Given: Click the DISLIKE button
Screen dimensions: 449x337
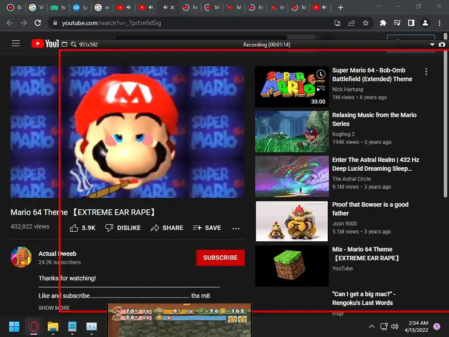Looking at the screenshot, I should (x=123, y=228).
